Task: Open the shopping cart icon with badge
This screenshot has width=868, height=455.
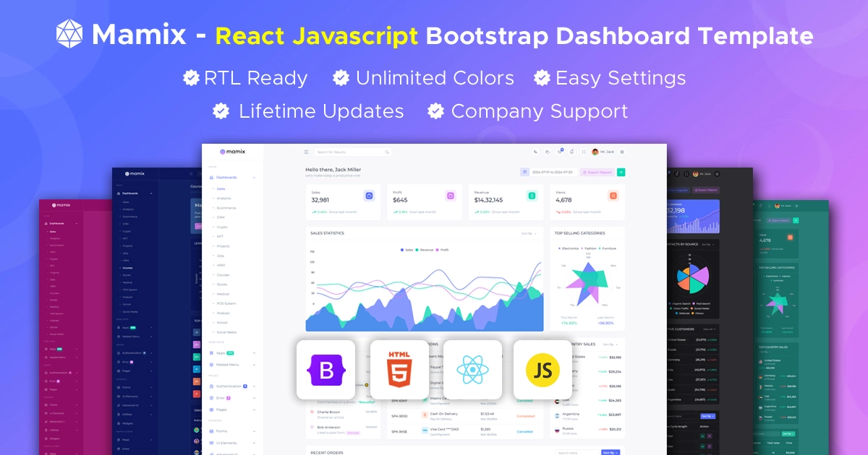Action: (560, 152)
